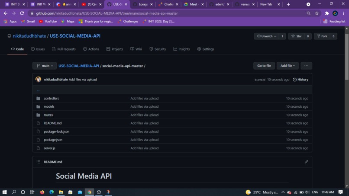Open the Wiki tab
The width and height of the screenshot is (349, 196).
[136, 49]
